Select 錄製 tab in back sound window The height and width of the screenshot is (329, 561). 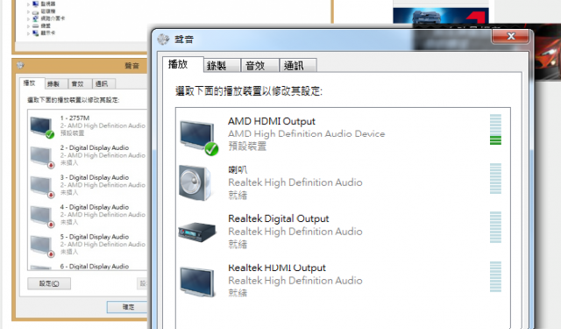[x=56, y=83]
